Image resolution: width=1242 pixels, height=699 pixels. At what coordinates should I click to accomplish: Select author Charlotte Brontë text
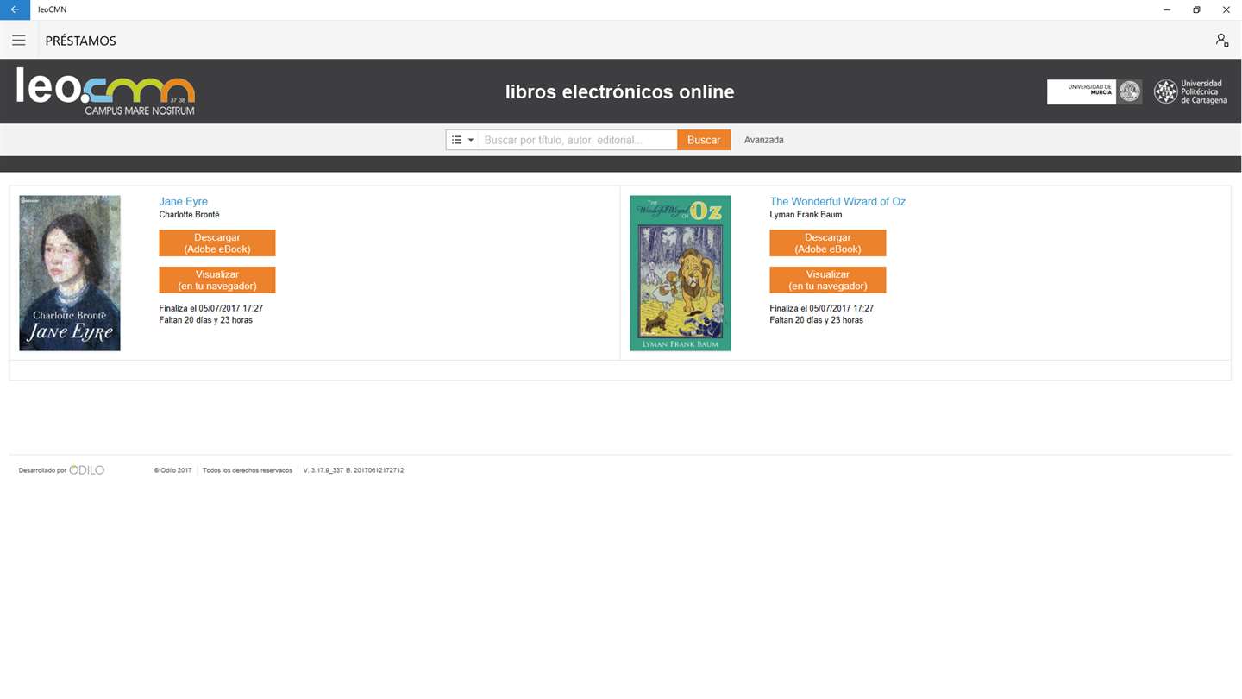pyautogui.click(x=189, y=215)
